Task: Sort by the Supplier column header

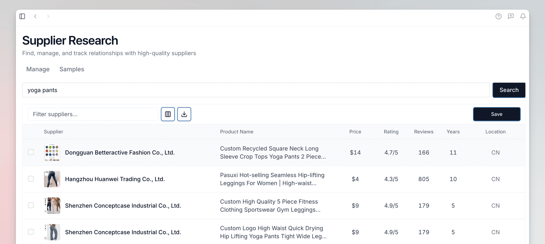Action: pos(53,132)
